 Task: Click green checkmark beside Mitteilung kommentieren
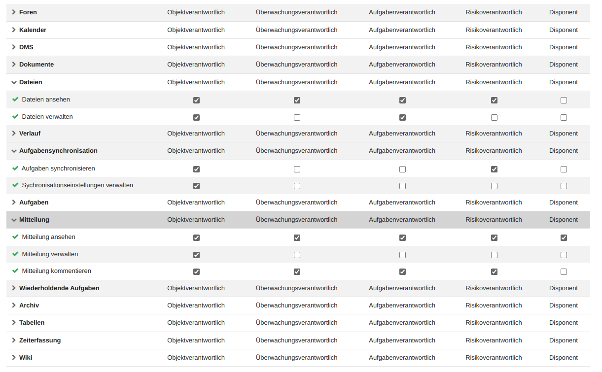(x=15, y=271)
